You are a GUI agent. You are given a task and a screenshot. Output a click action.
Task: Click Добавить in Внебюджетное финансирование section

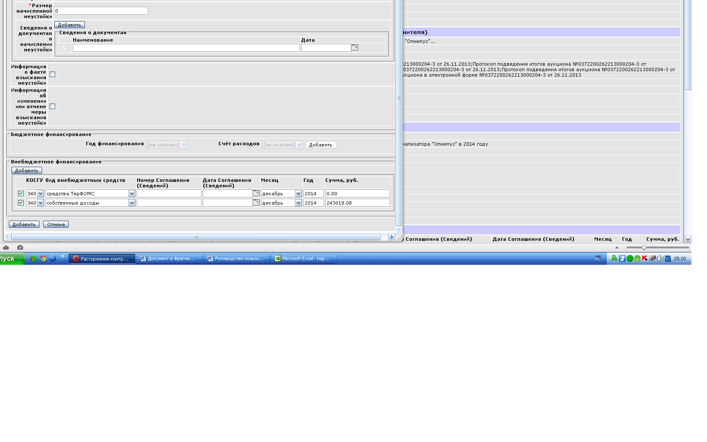(27, 170)
